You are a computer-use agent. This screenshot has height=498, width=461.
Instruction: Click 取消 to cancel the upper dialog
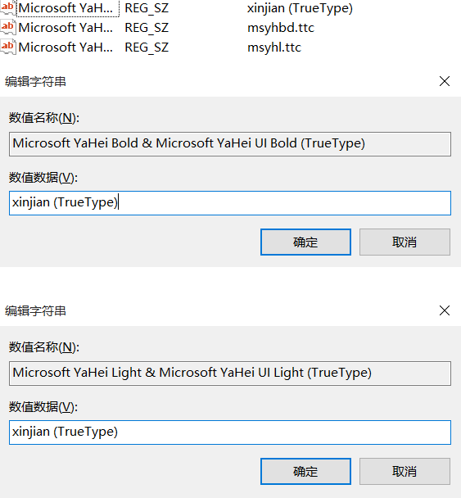coord(405,242)
